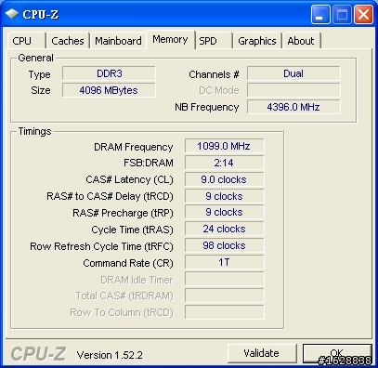This screenshot has width=378, height=368.
Task: Click the empty DRAM Idle Timer field
Action: 224,279
